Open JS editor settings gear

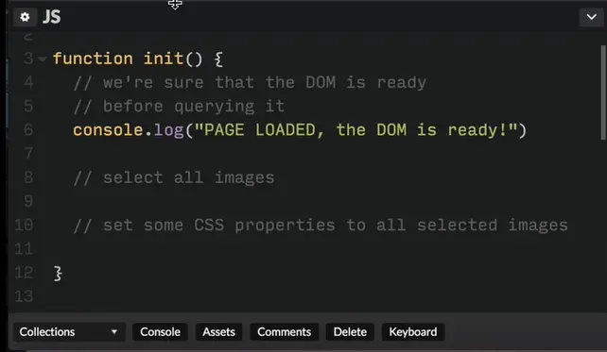(25, 17)
